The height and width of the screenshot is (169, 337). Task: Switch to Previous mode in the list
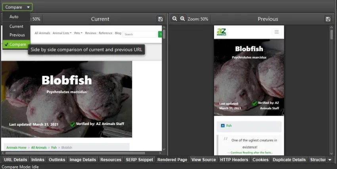point(17,35)
